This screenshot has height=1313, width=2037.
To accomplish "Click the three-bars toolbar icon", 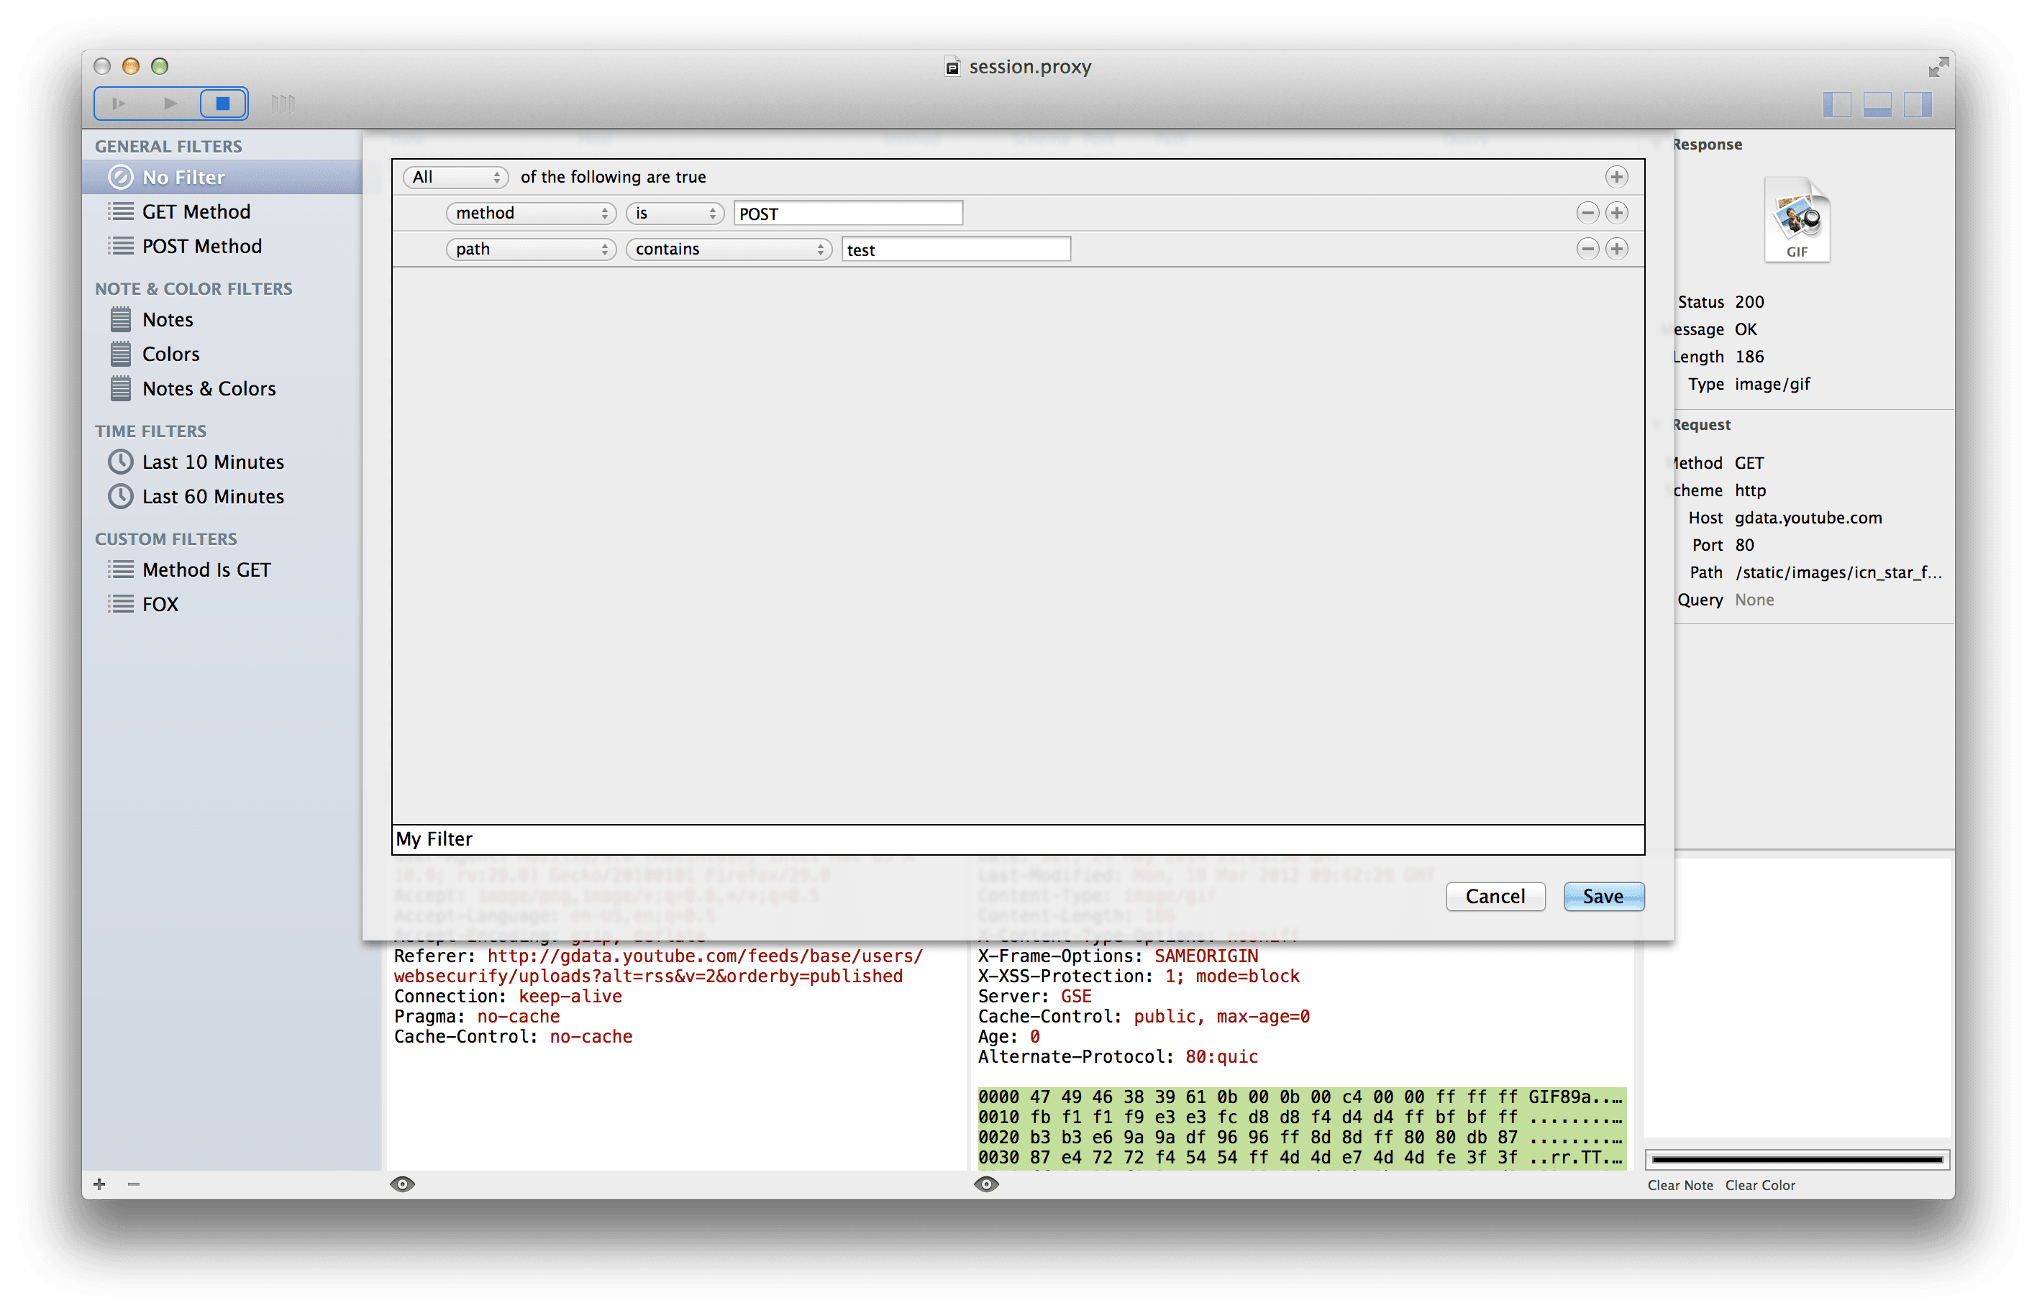I will tap(283, 104).
